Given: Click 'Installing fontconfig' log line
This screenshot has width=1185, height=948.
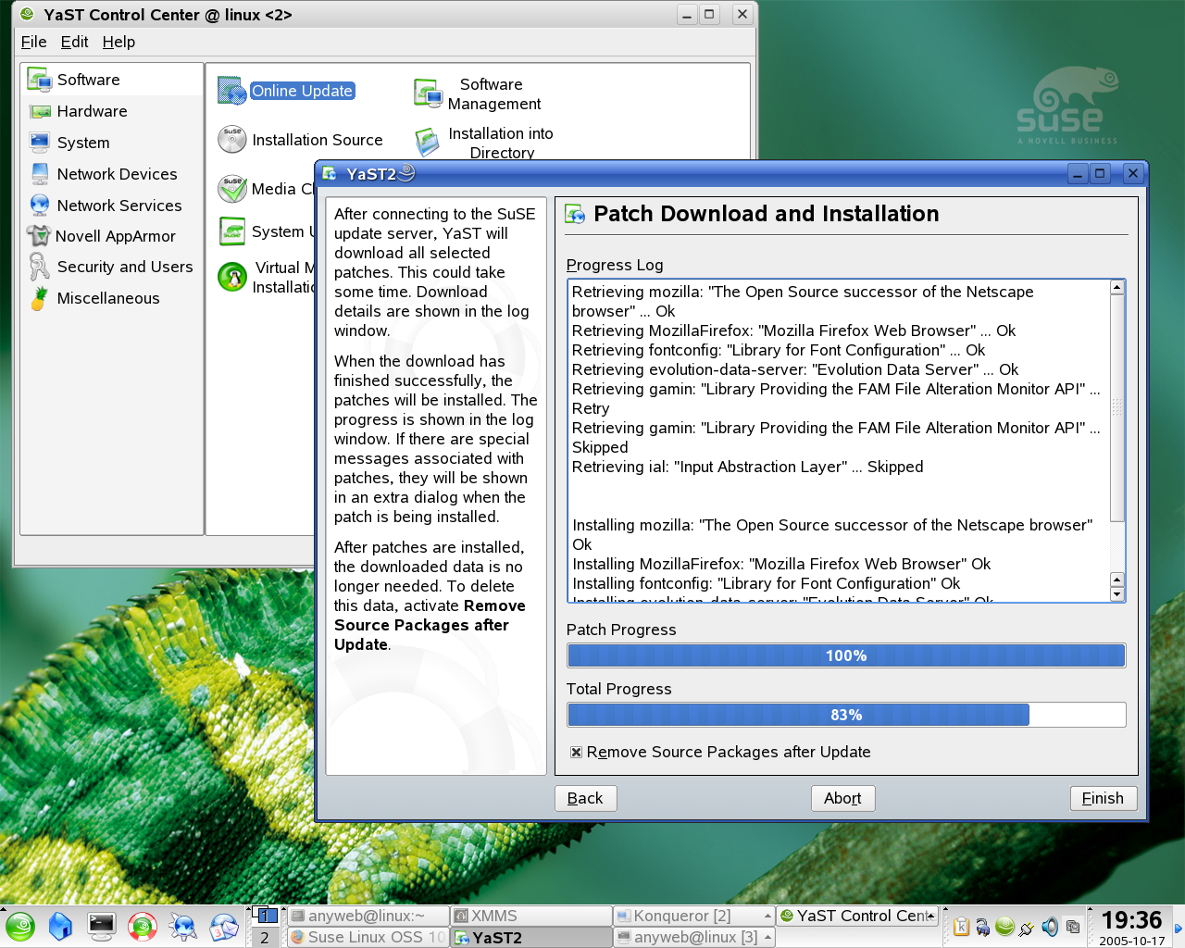Looking at the screenshot, I should click(x=766, y=583).
